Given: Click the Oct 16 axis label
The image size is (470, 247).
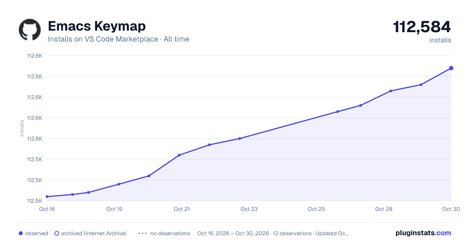Looking at the screenshot, I should point(47,209).
